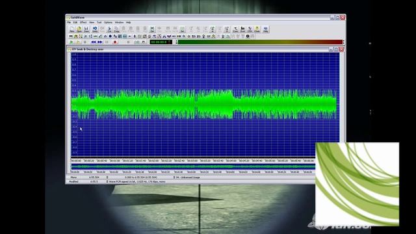Click the Cut toolbar icon

coord(109,29)
